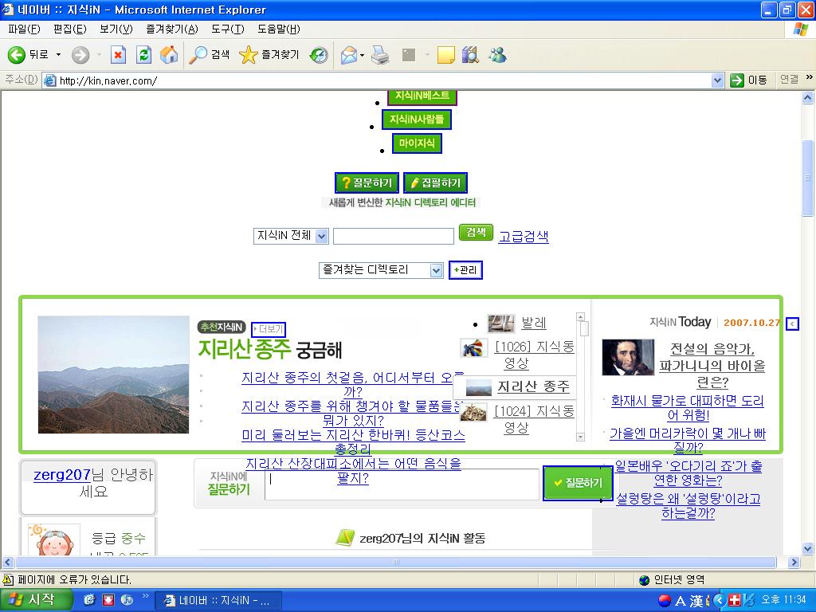
Task: Click the horizontal scrollbar left arrow
Action: pyautogui.click(x=7, y=562)
